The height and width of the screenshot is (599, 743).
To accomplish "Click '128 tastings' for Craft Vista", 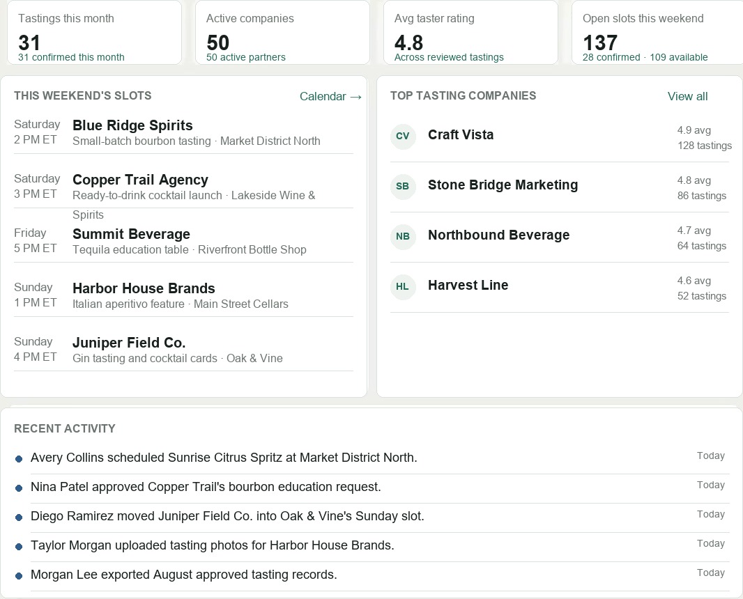I will click(704, 146).
